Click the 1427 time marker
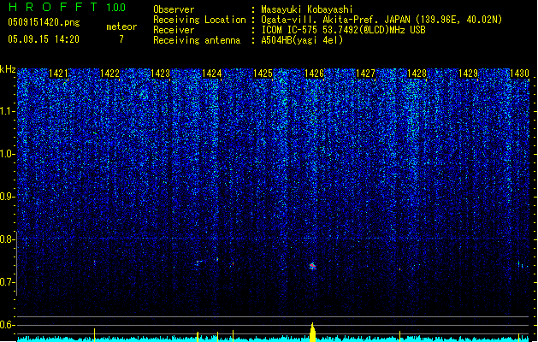Screen dimensions: 538x342 tap(366, 74)
